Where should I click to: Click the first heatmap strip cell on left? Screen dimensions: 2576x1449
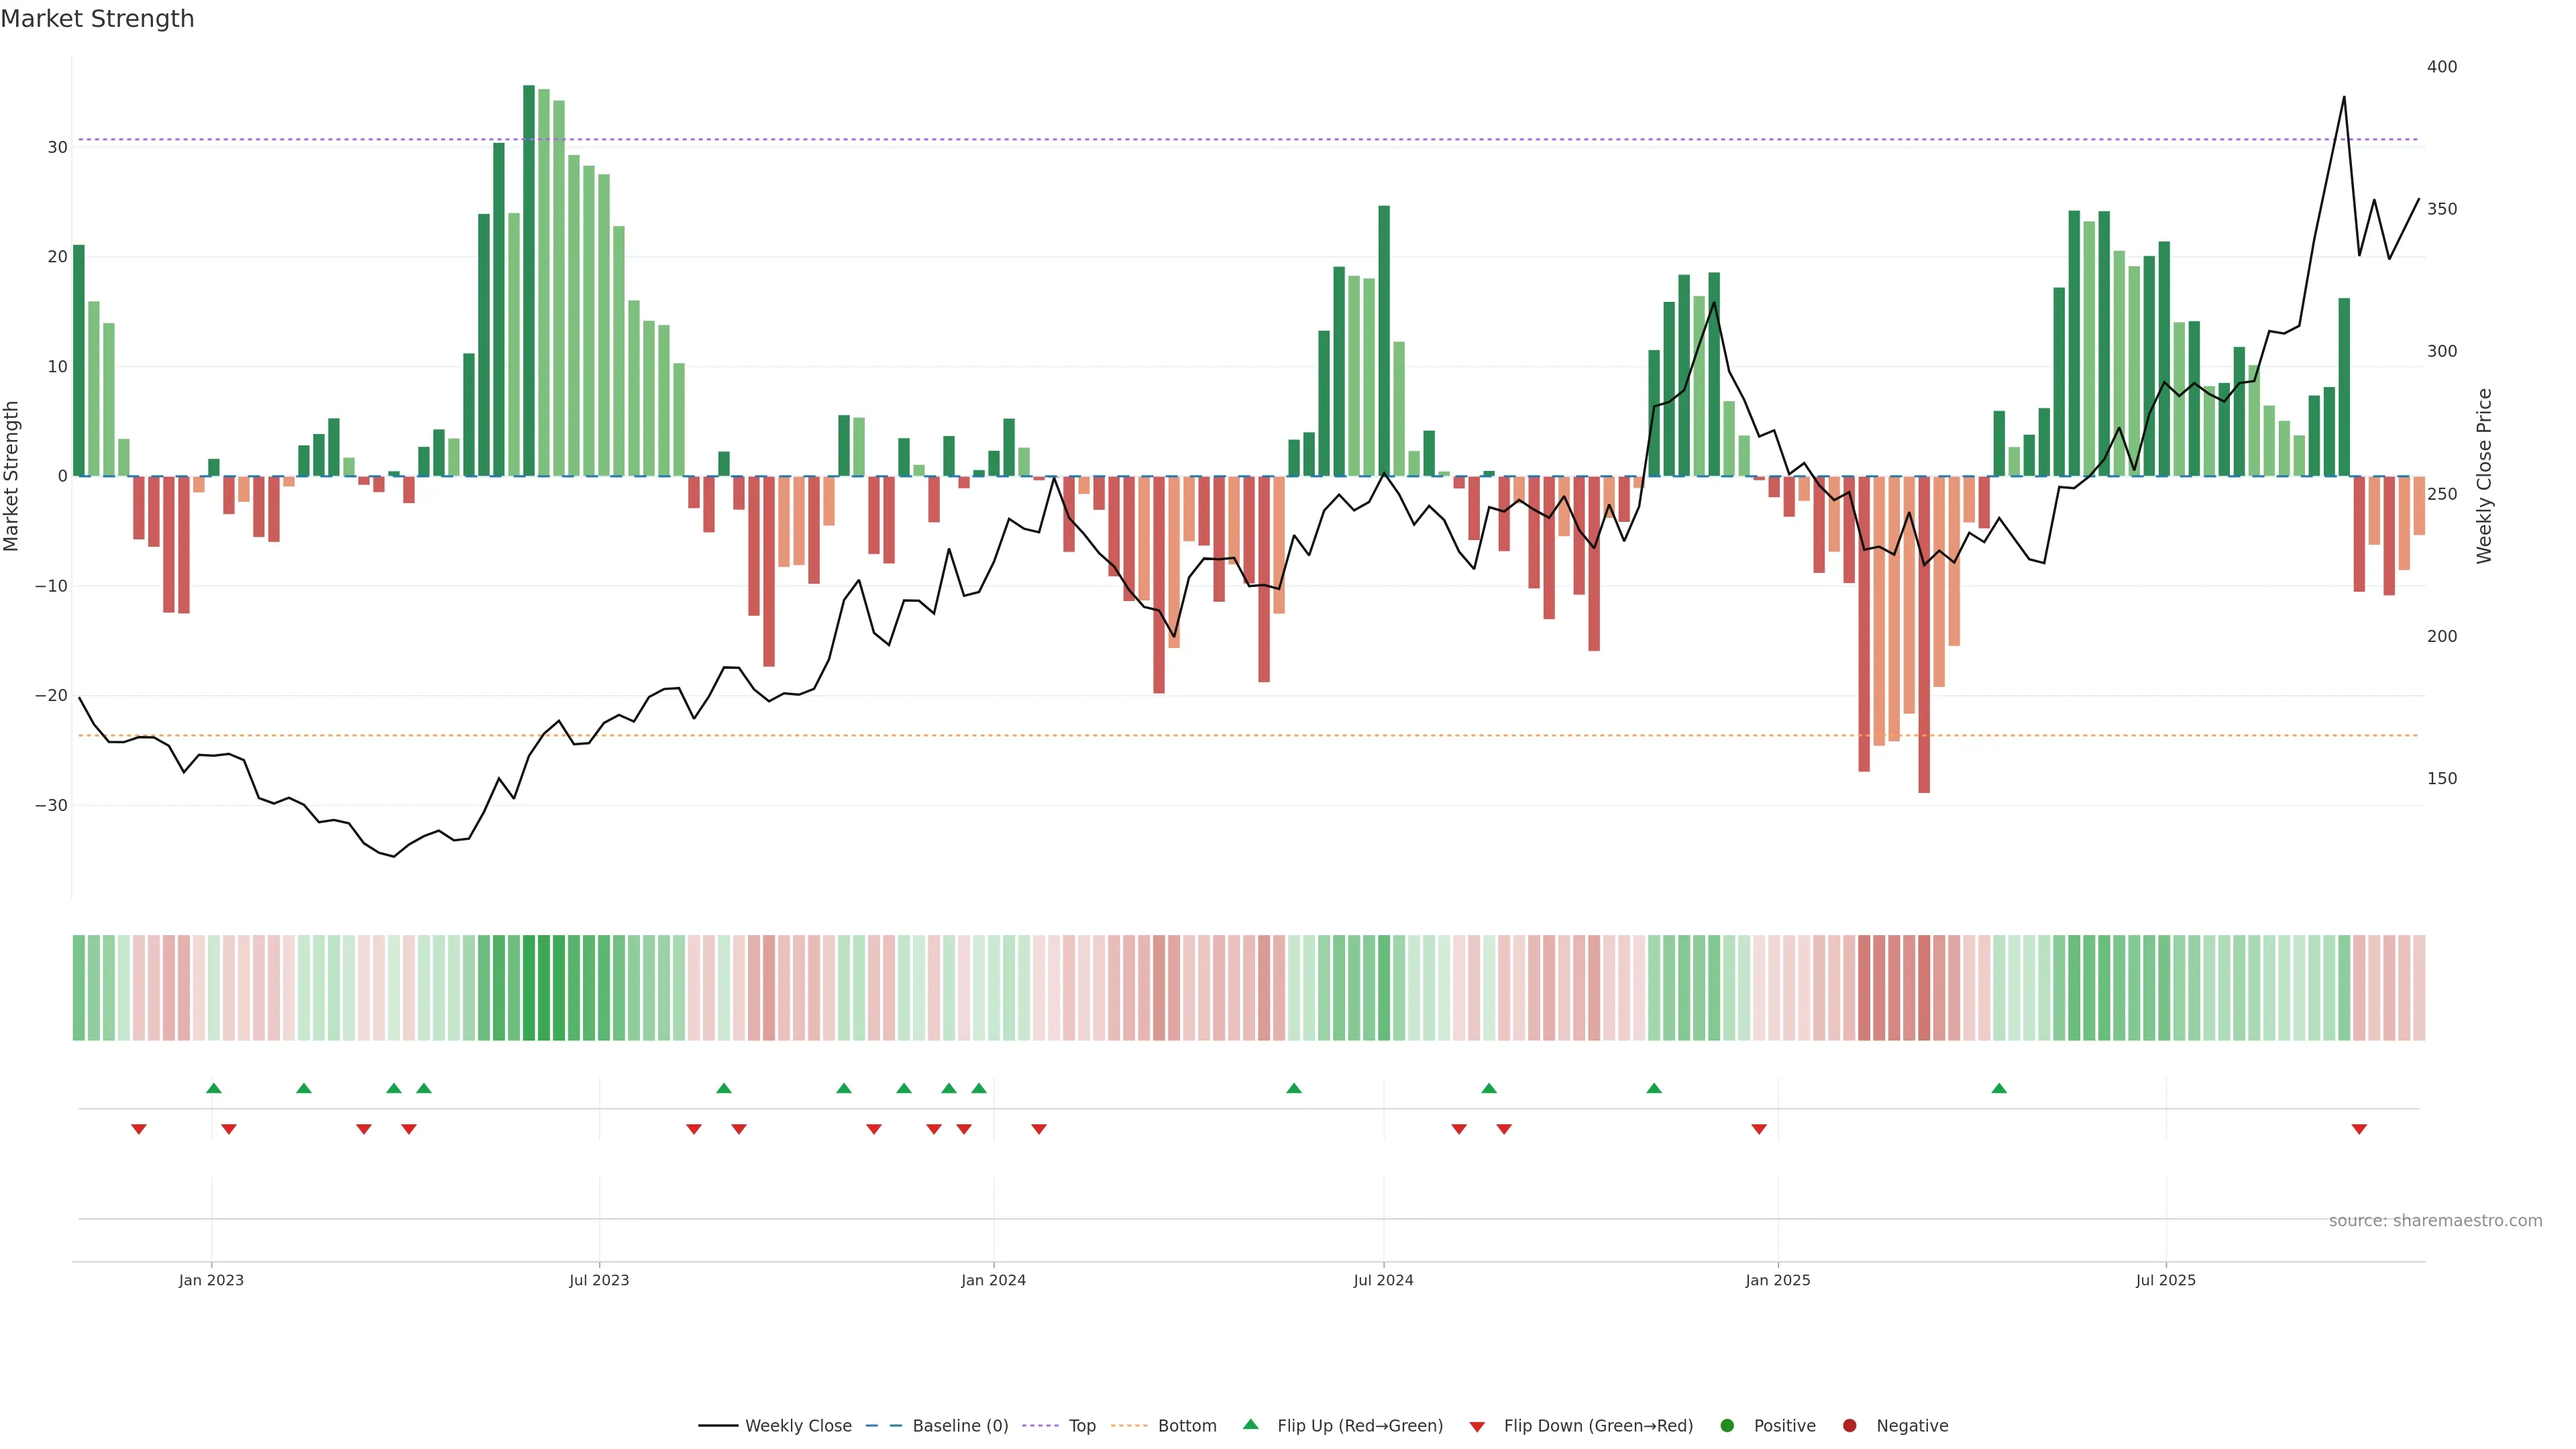78,988
